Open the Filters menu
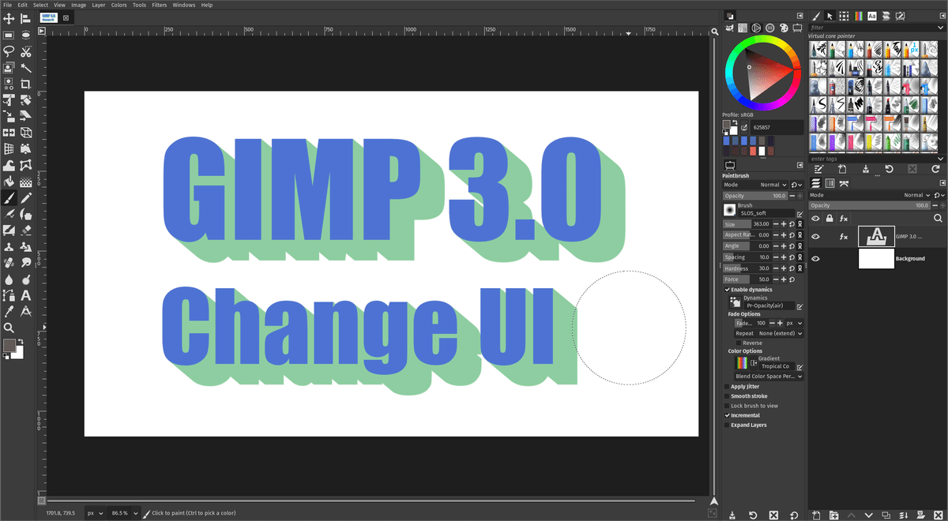 coord(160,5)
